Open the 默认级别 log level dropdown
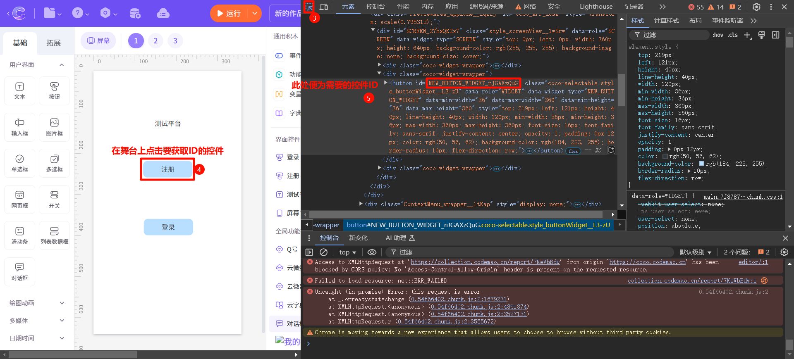Viewport: 794px width, 359px height. coord(696,252)
